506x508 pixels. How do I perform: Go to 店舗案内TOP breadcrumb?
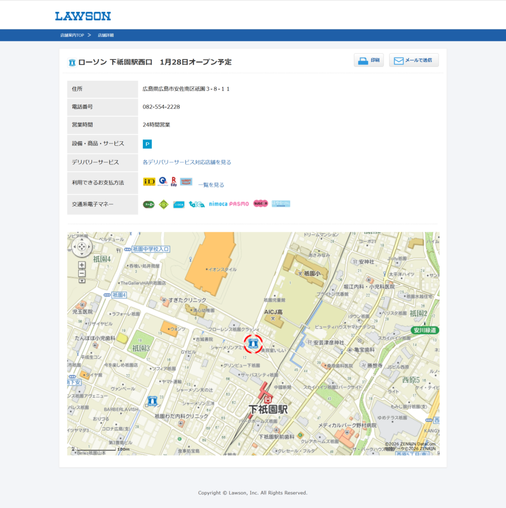(x=72, y=35)
